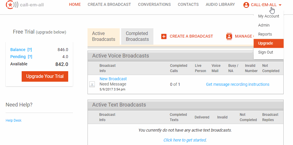Viewport: 293px width, 145px height.
Task: Click the red CREATE A BROADCAST link
Action: pyautogui.click(x=191, y=36)
